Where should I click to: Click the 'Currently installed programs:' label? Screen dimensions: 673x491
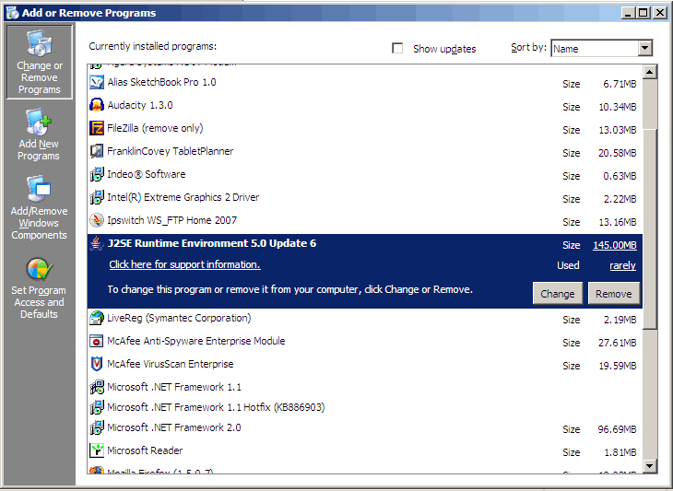pyautogui.click(x=153, y=46)
